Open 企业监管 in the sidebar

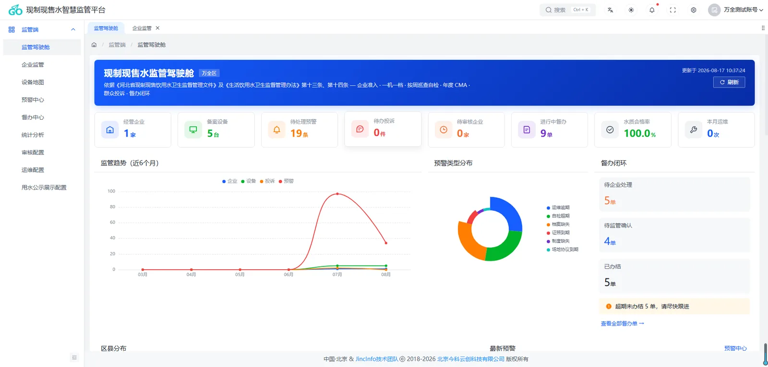(x=42, y=65)
